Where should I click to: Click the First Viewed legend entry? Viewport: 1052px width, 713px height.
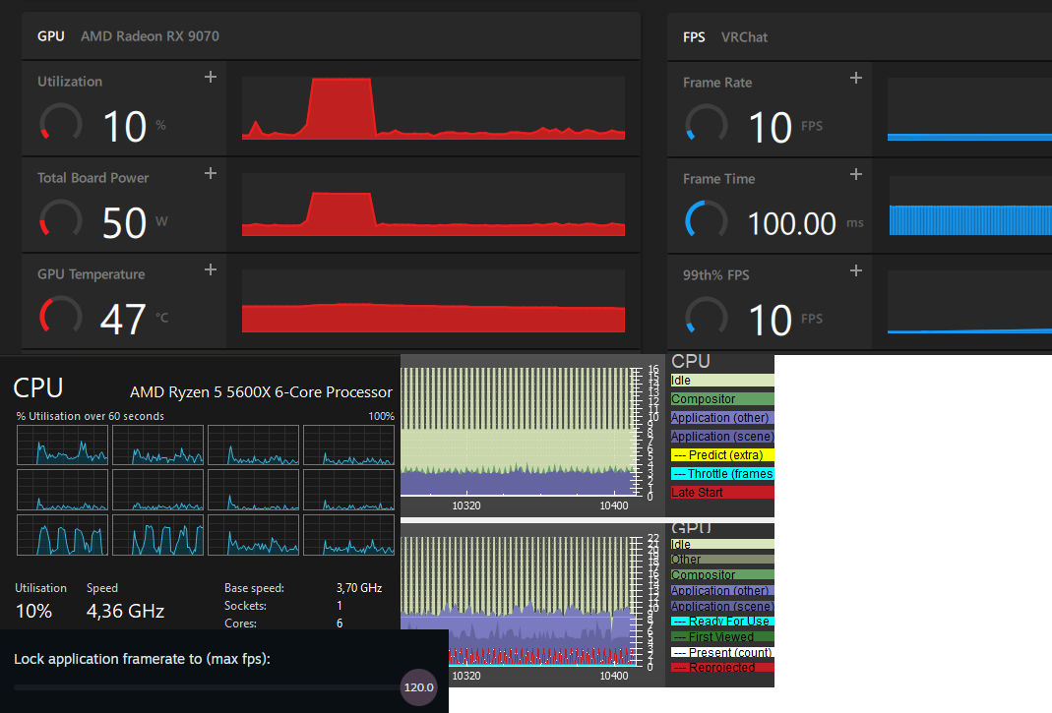722,637
